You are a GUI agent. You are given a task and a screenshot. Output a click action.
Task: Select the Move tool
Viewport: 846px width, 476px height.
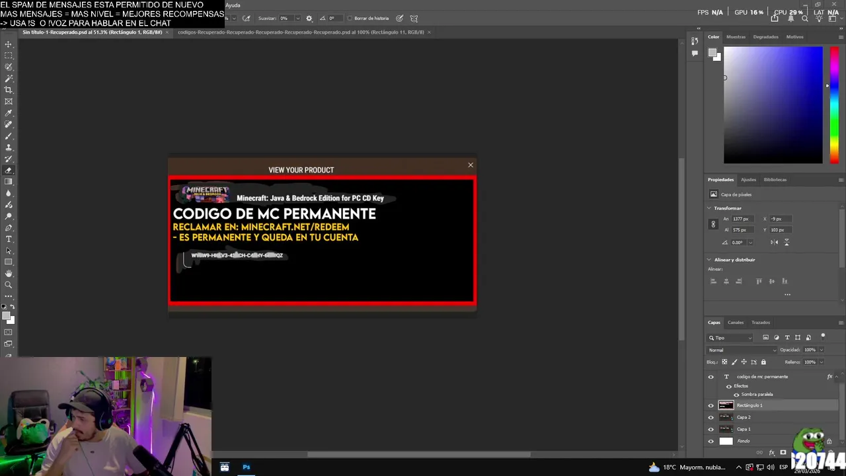[x=9, y=44]
